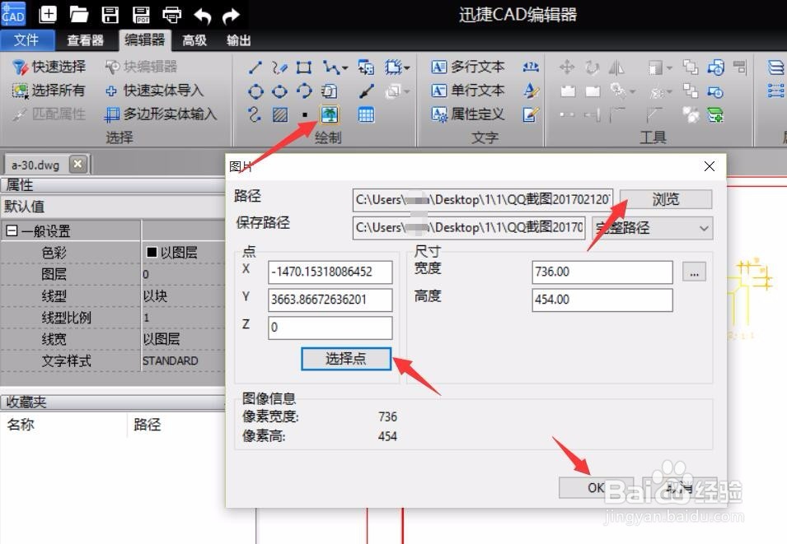Screen dimensions: 787x544
Task: Click the 名称 column header in Favorites
Action: (21, 424)
